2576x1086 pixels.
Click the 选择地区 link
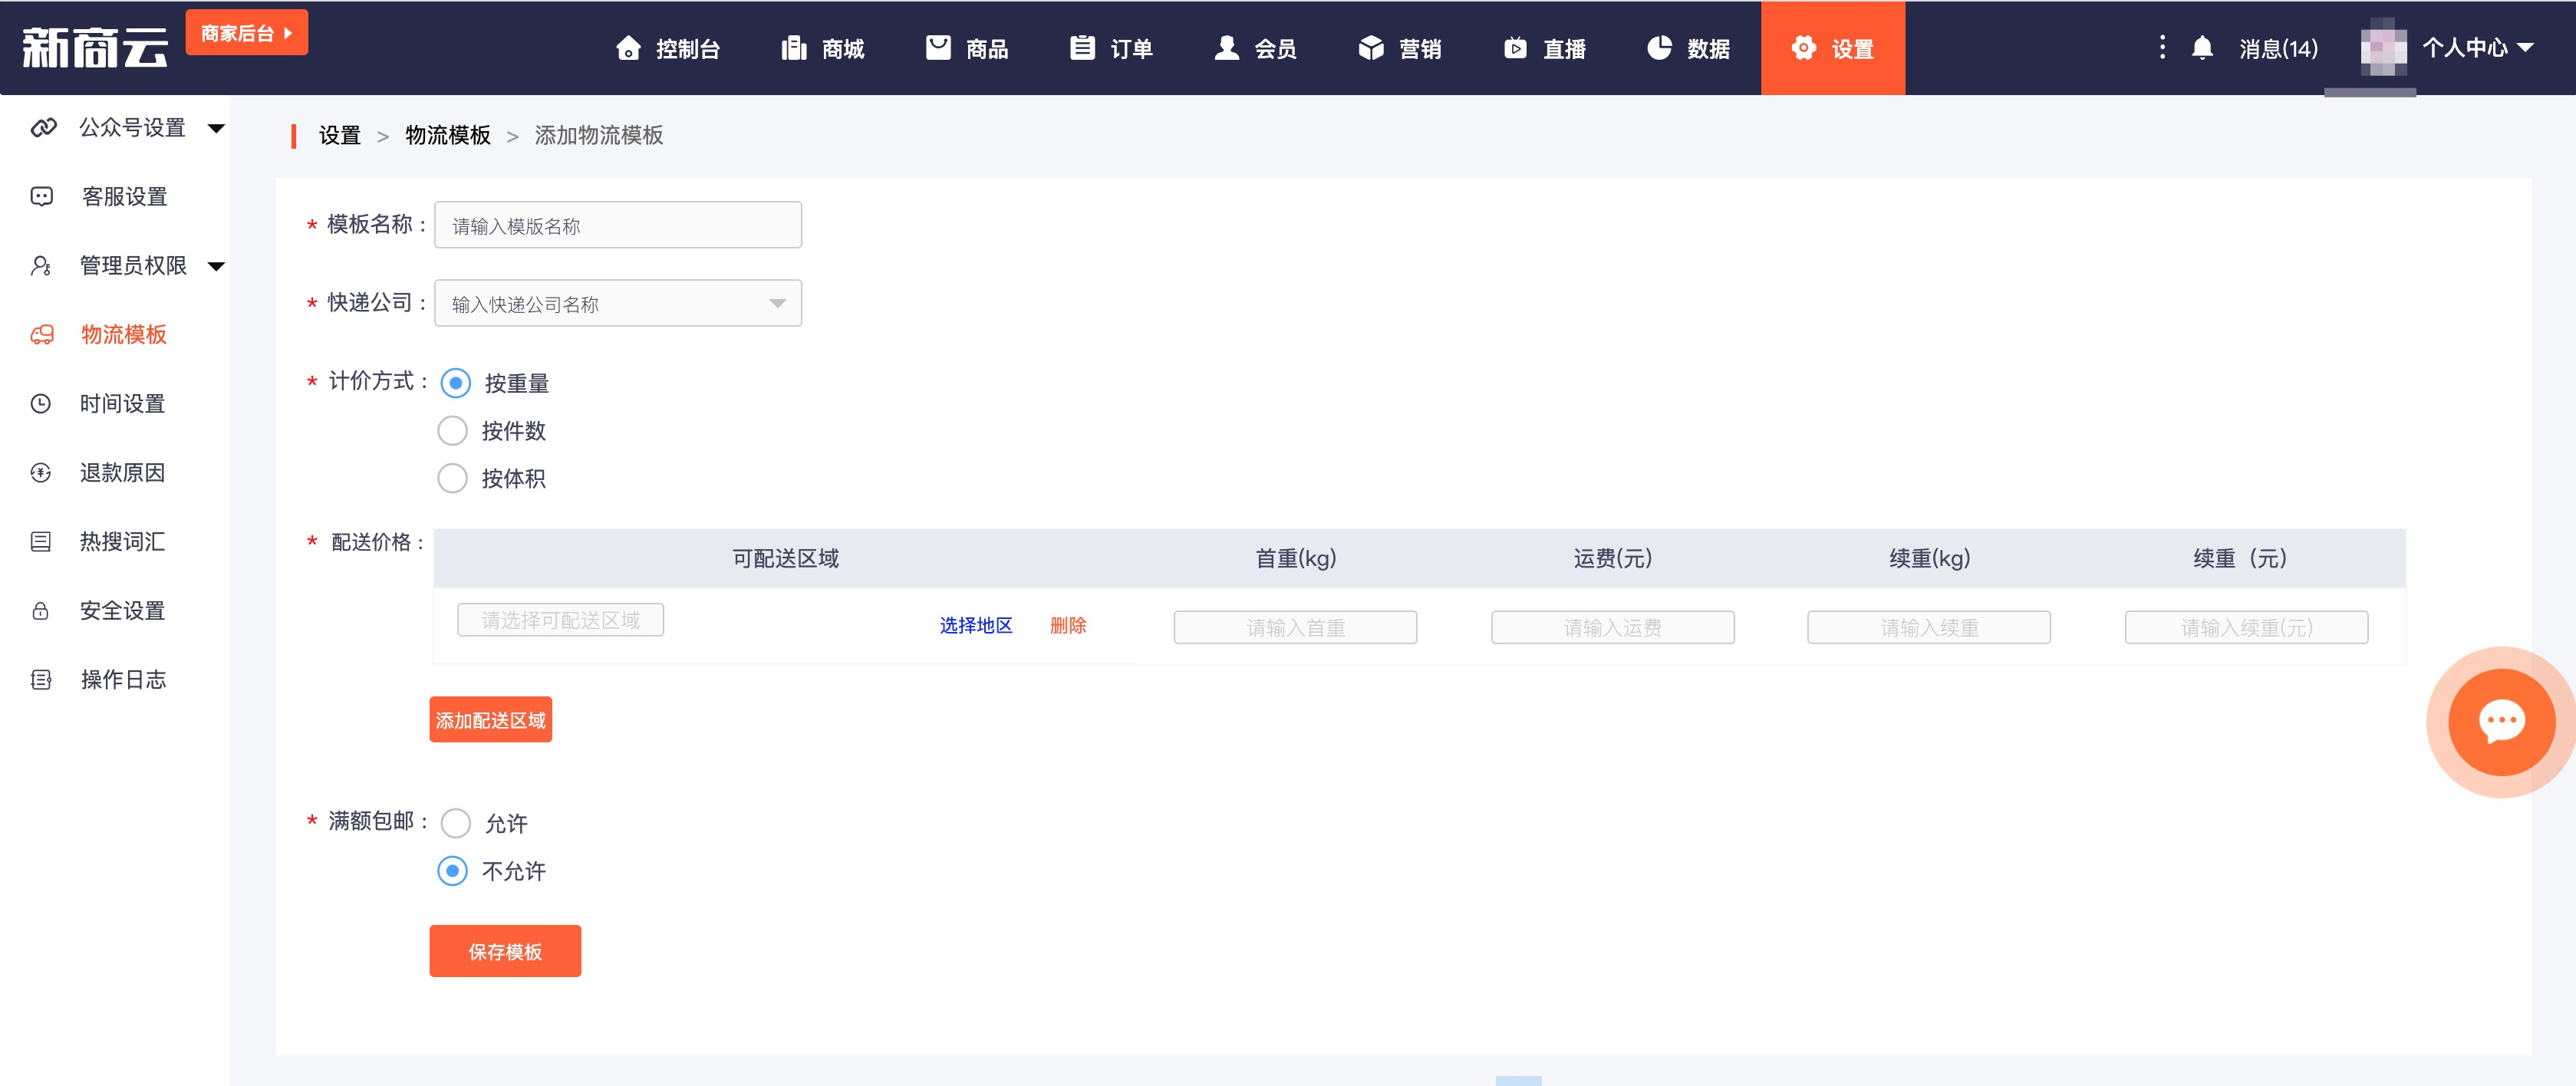point(976,626)
